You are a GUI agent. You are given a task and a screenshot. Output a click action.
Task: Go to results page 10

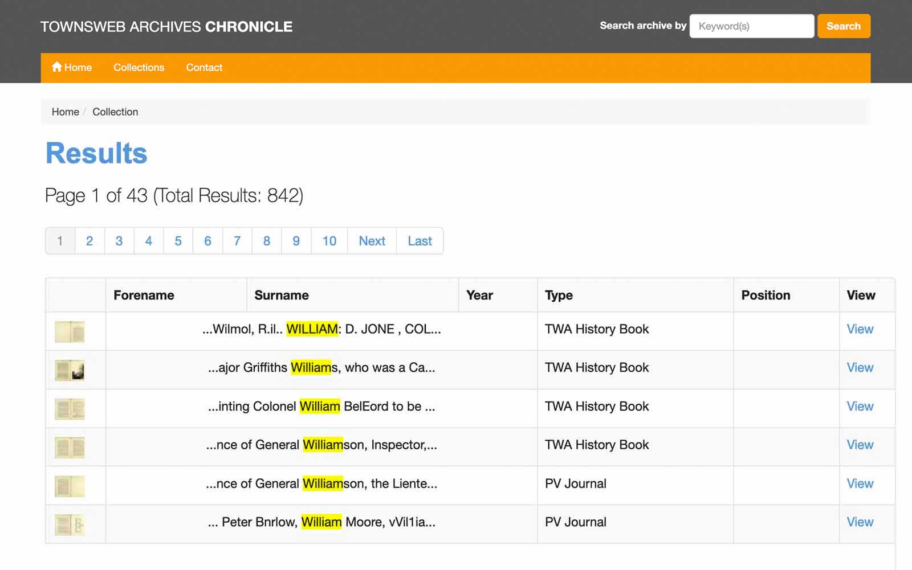(329, 241)
